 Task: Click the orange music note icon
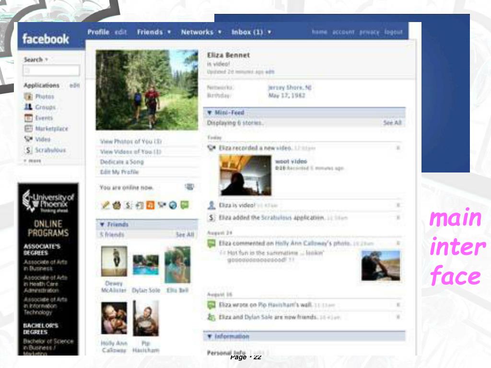(150, 205)
